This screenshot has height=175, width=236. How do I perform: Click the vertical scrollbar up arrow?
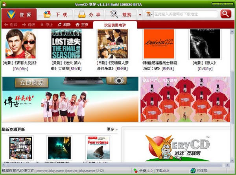tap(232, 31)
